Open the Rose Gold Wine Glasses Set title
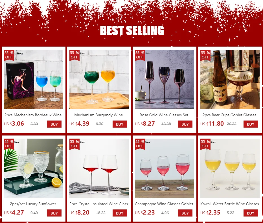Image resolution: width=263 pixels, height=223 pixels. pos(164,115)
